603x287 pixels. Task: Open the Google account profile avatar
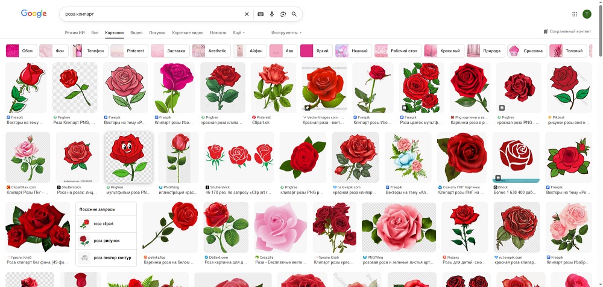pyautogui.click(x=587, y=14)
